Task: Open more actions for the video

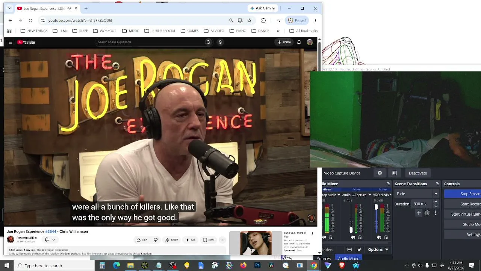Action: [222, 240]
